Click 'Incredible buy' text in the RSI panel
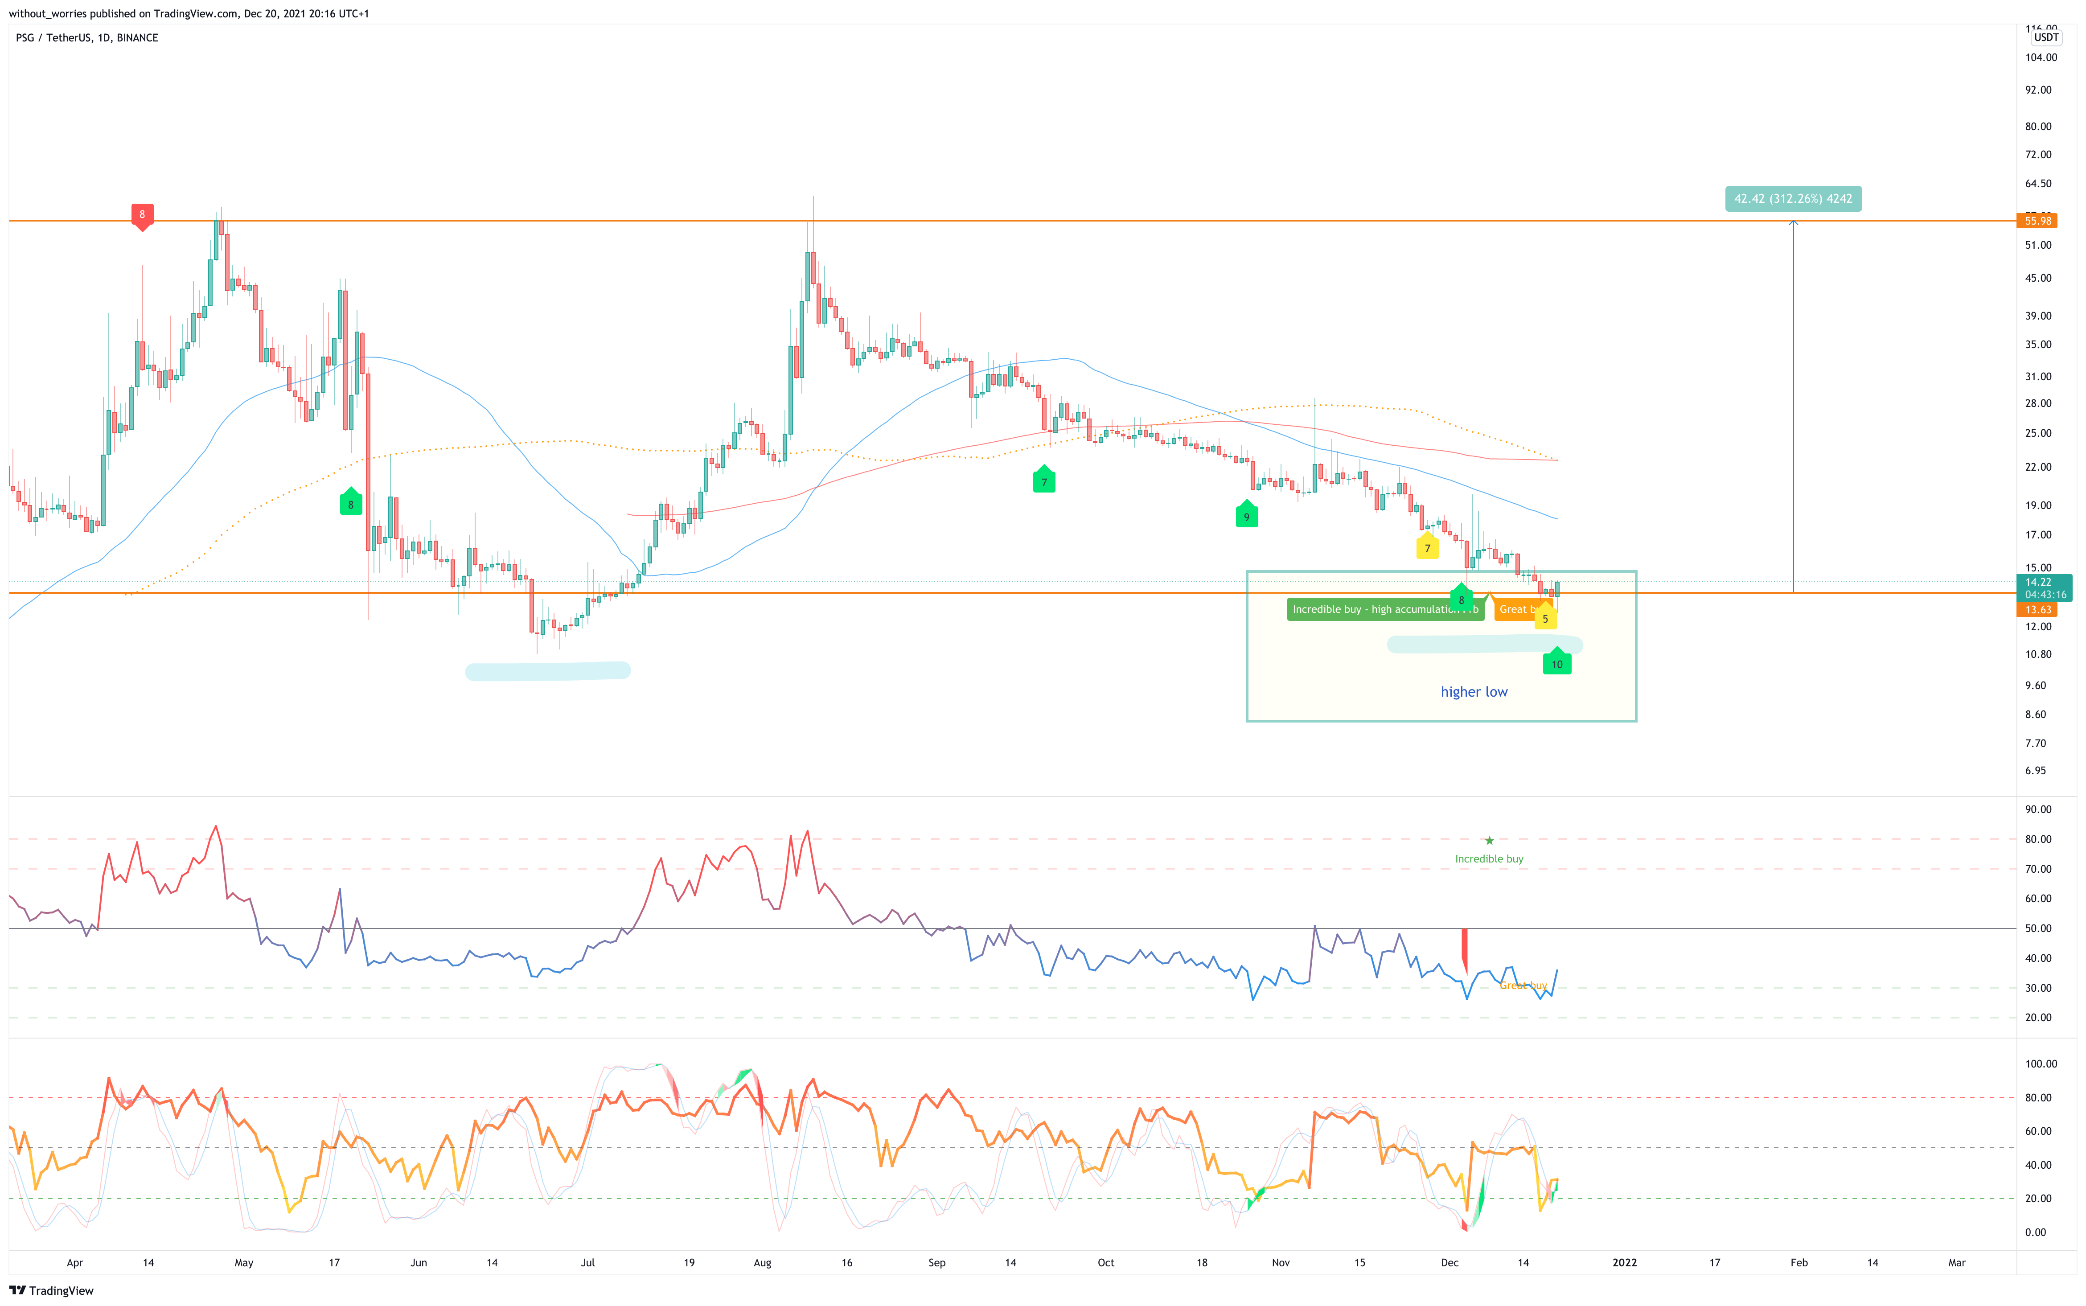This screenshot has height=1306, width=2086. point(1489,859)
